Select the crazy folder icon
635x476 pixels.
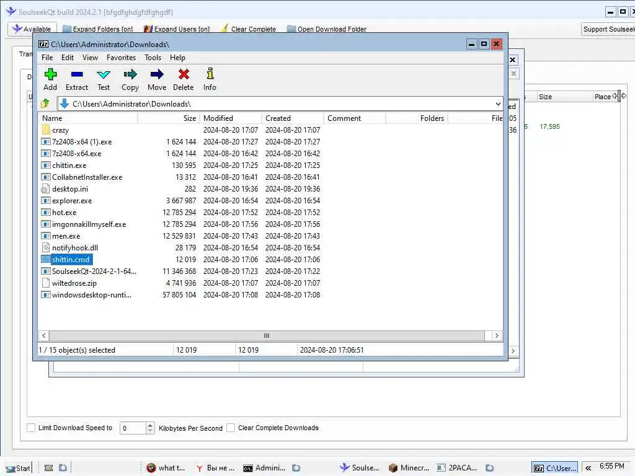coord(46,130)
